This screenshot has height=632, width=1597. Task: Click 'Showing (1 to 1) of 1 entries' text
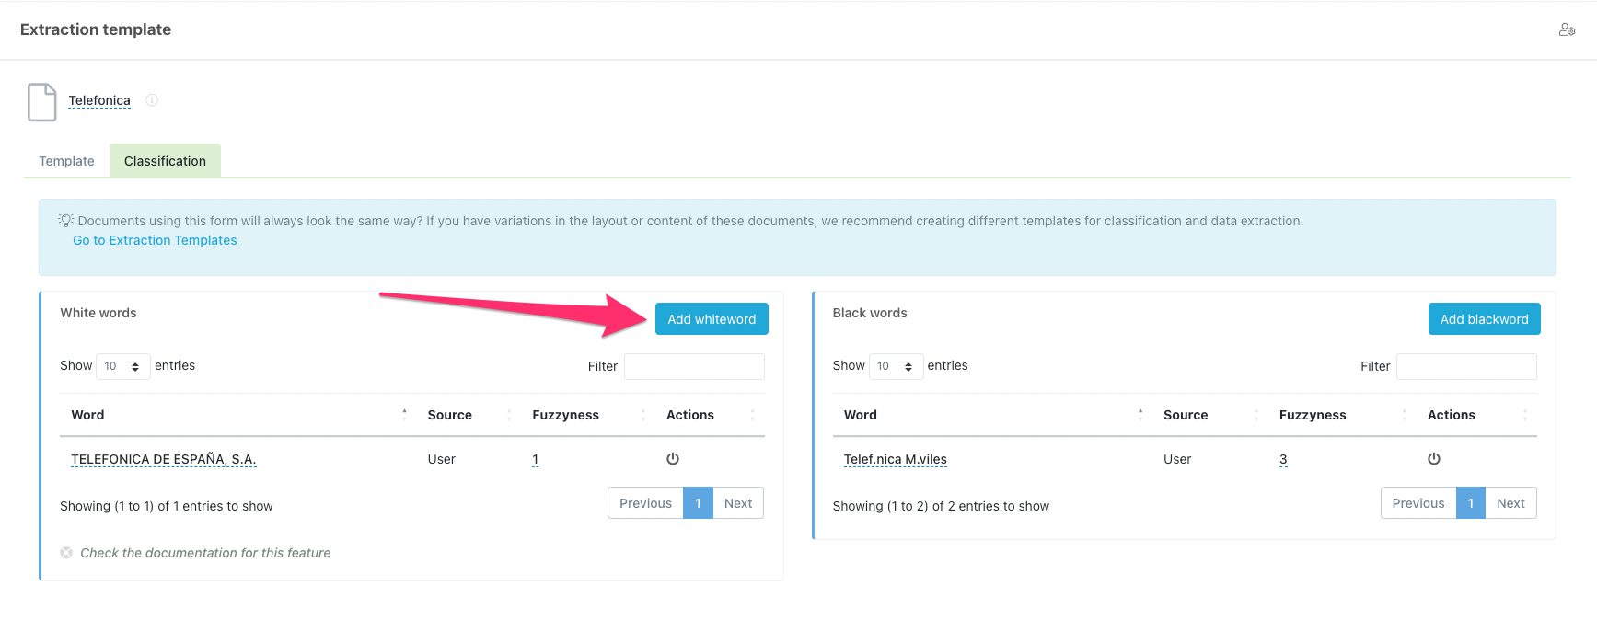click(167, 506)
